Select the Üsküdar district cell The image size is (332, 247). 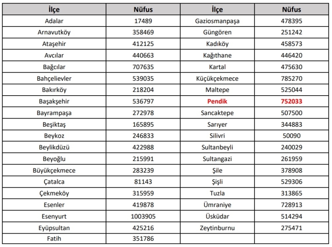point(217,217)
